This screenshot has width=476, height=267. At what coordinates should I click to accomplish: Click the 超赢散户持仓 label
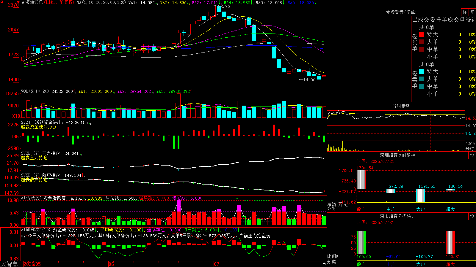point(34,179)
